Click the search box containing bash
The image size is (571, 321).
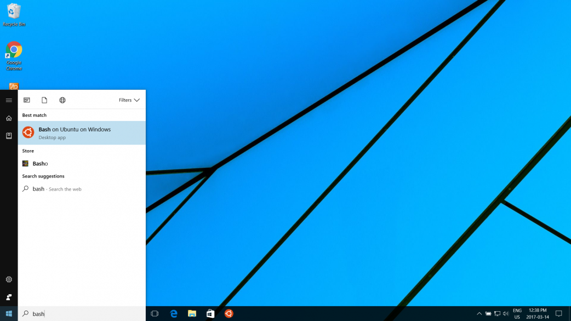(x=82, y=314)
